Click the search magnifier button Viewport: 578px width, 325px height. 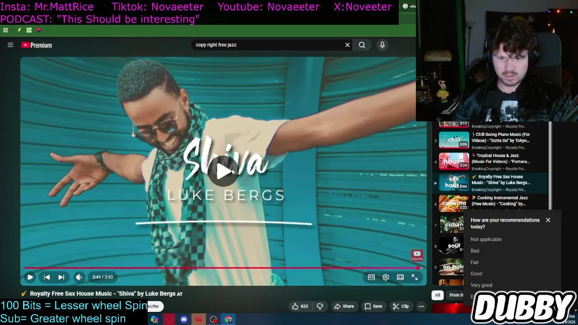[x=362, y=45]
